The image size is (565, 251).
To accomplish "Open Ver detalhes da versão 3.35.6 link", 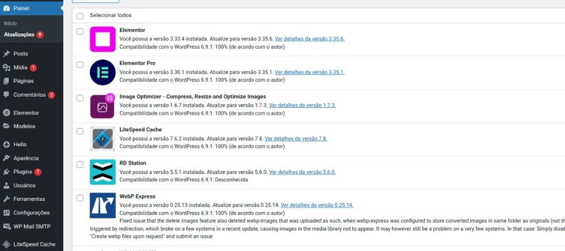I will (x=309, y=38).
